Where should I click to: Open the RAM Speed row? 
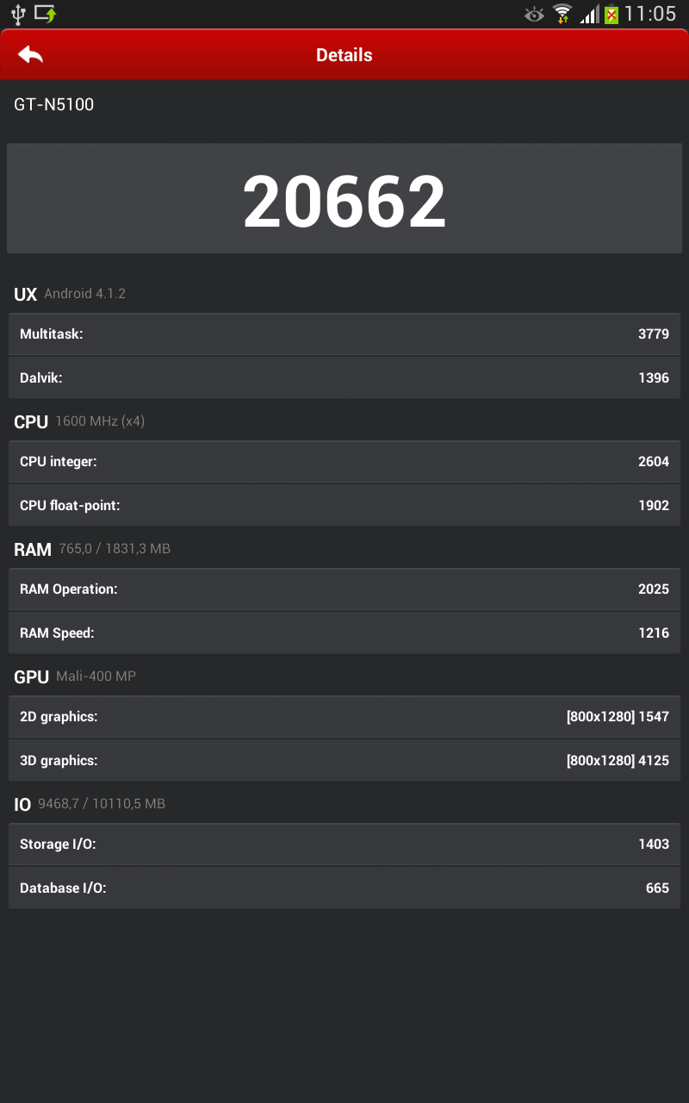coord(344,633)
